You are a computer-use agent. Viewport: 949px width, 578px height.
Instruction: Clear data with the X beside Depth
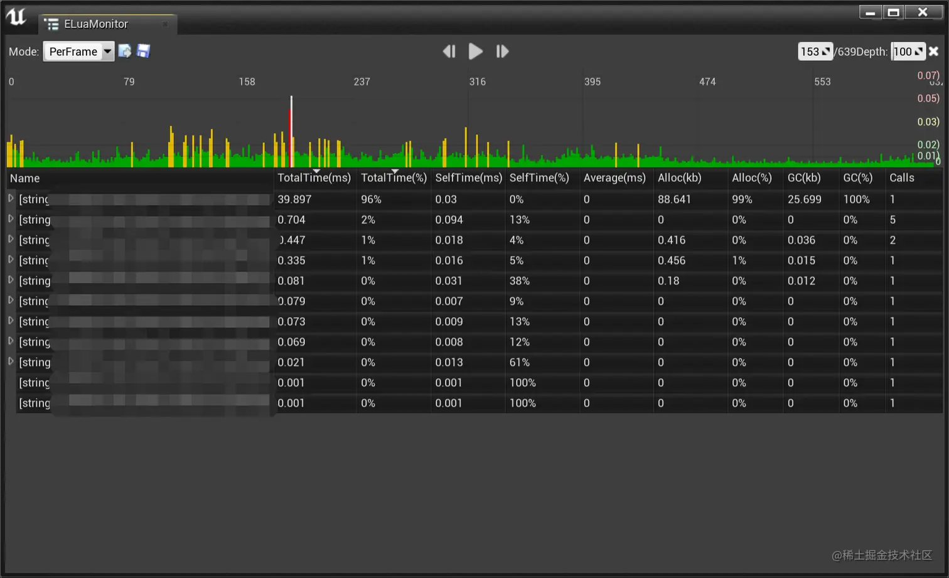coord(934,51)
